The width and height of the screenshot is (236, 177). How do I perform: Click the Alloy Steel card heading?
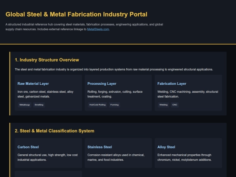166,147
